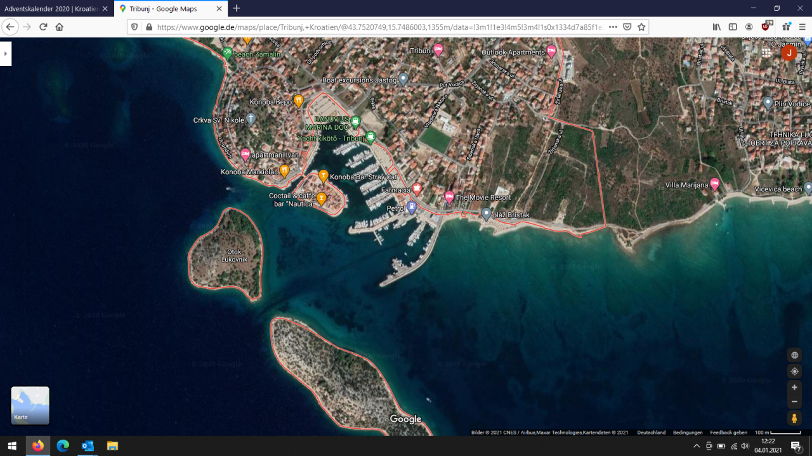Click the Feedback geben link

point(728,433)
